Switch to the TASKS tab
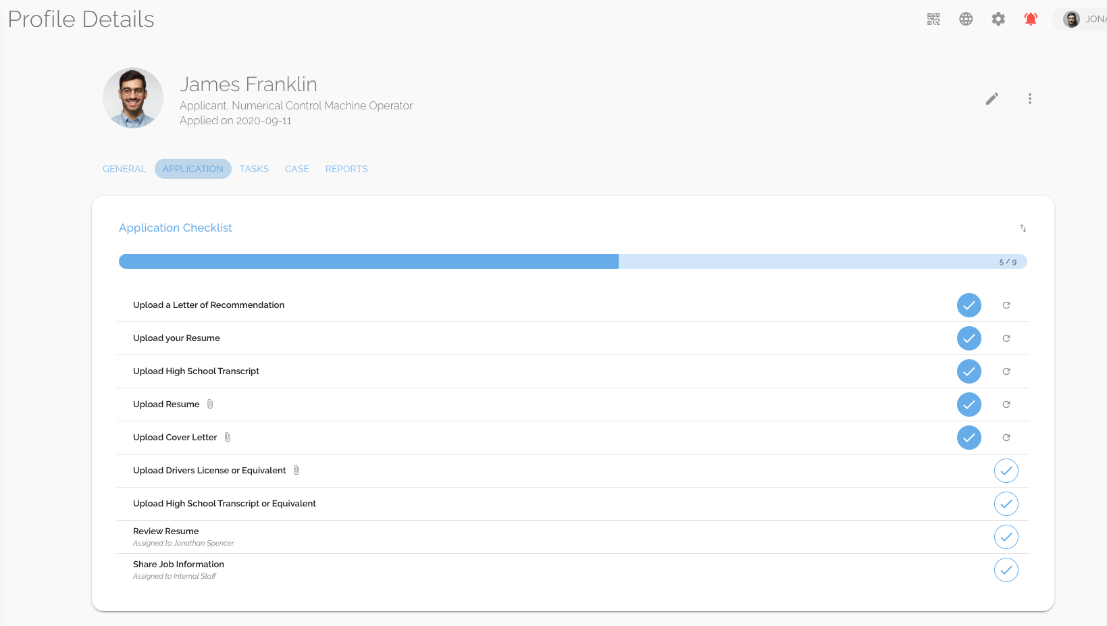1107x626 pixels. 254,169
